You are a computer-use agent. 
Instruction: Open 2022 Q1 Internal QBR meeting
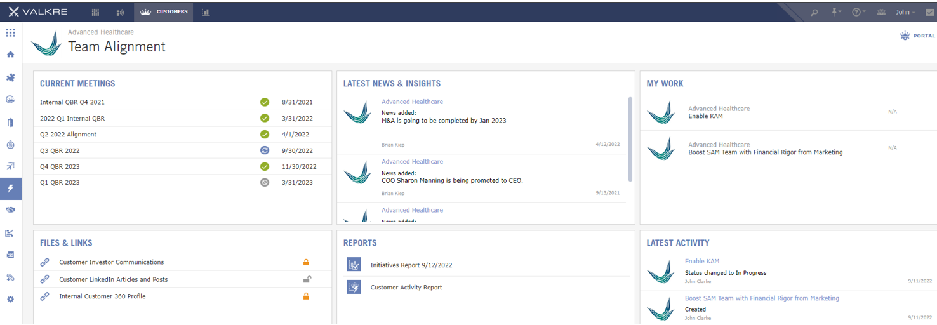click(x=72, y=118)
